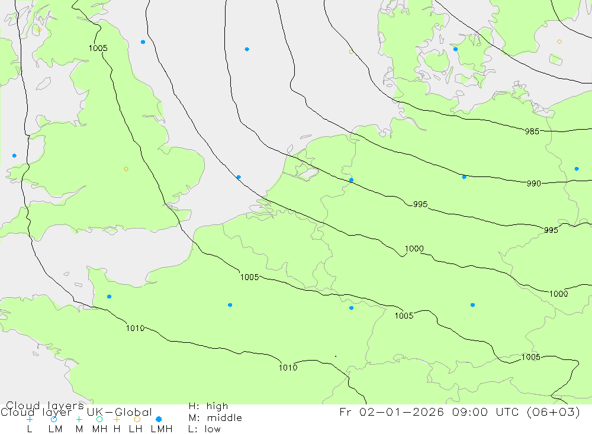Viewport: 592px width, 434px height.
Task: Select the orange LH marker over central England
Action: click(126, 169)
